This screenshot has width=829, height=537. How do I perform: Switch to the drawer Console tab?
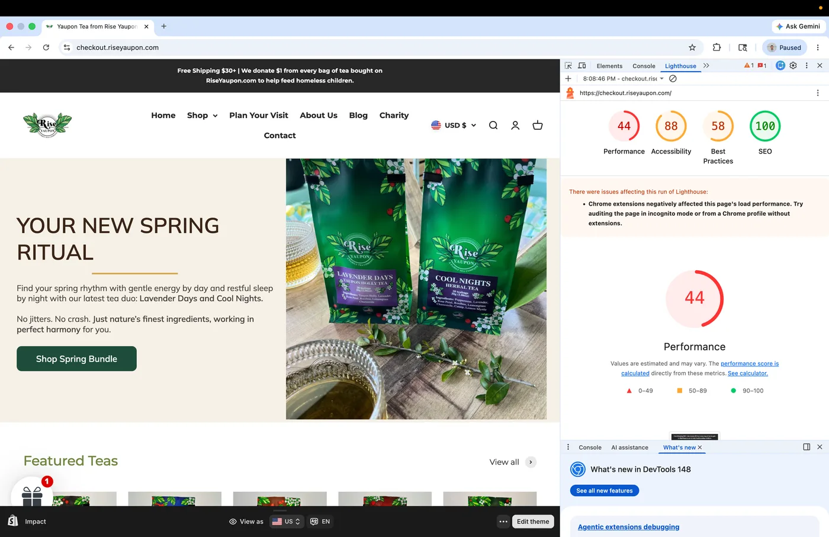pos(590,447)
